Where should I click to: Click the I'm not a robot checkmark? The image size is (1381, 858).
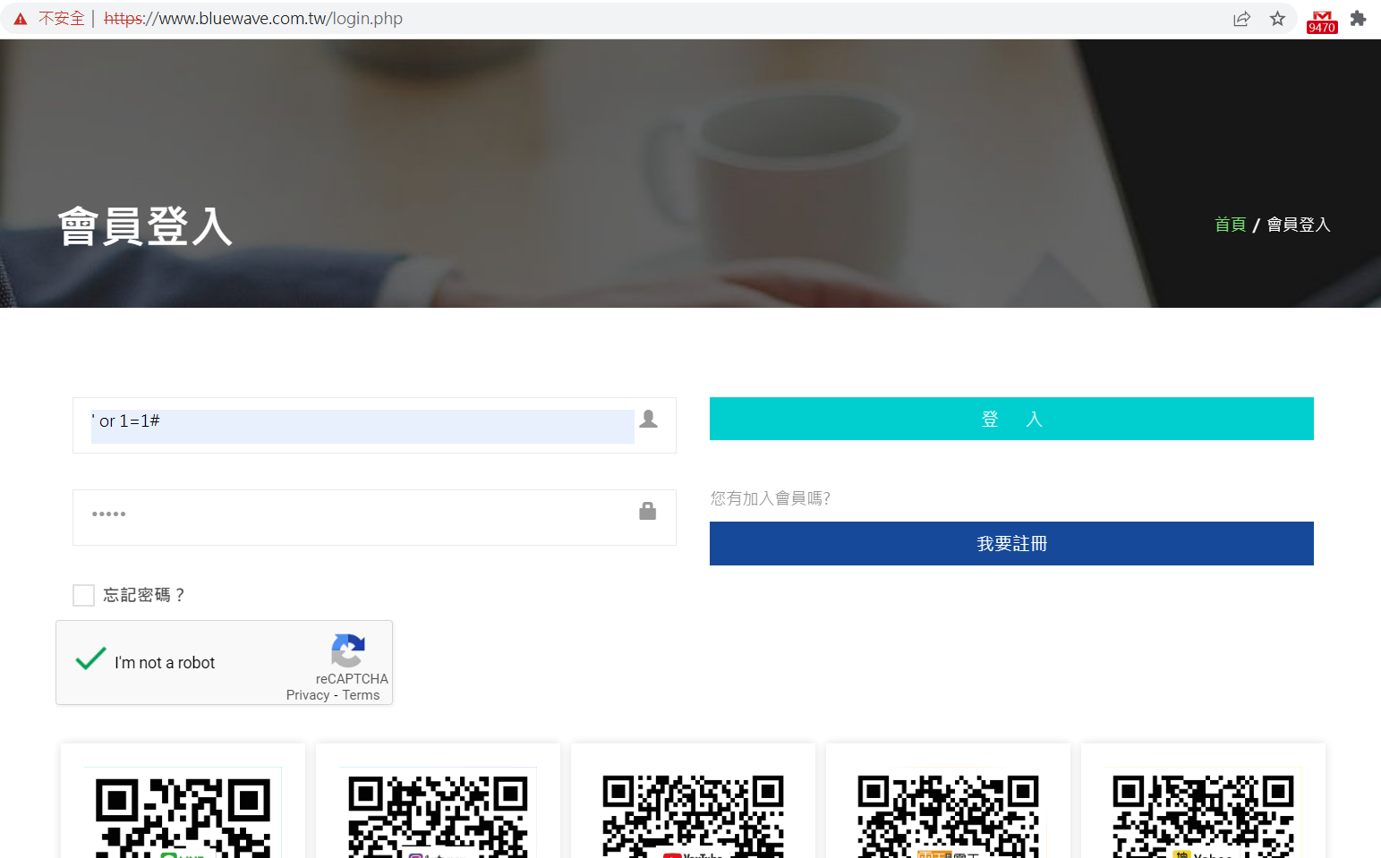click(90, 659)
